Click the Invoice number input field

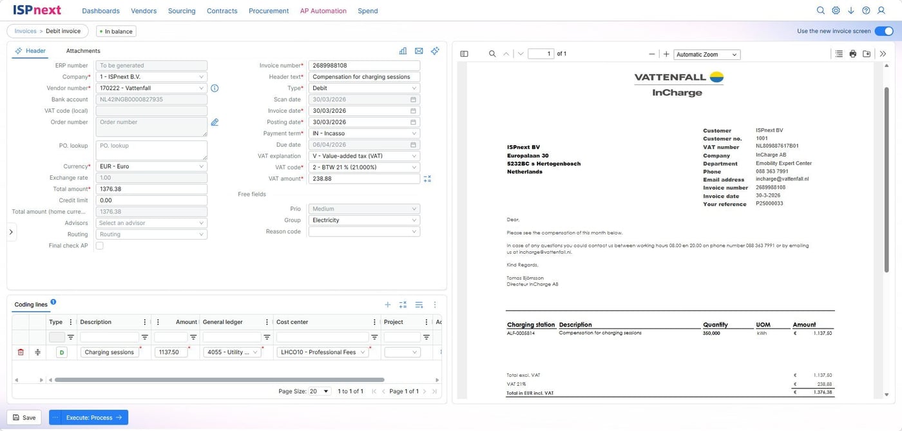click(364, 66)
